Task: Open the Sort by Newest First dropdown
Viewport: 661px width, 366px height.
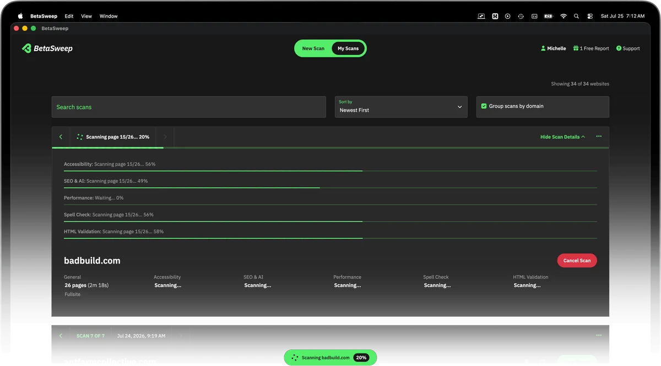Action: tap(401, 107)
